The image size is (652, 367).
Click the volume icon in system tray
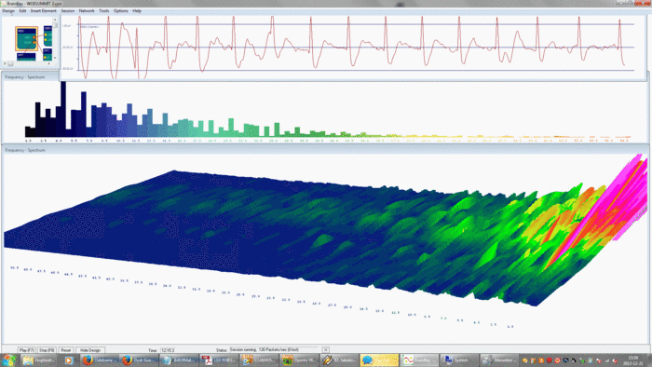[615, 360]
